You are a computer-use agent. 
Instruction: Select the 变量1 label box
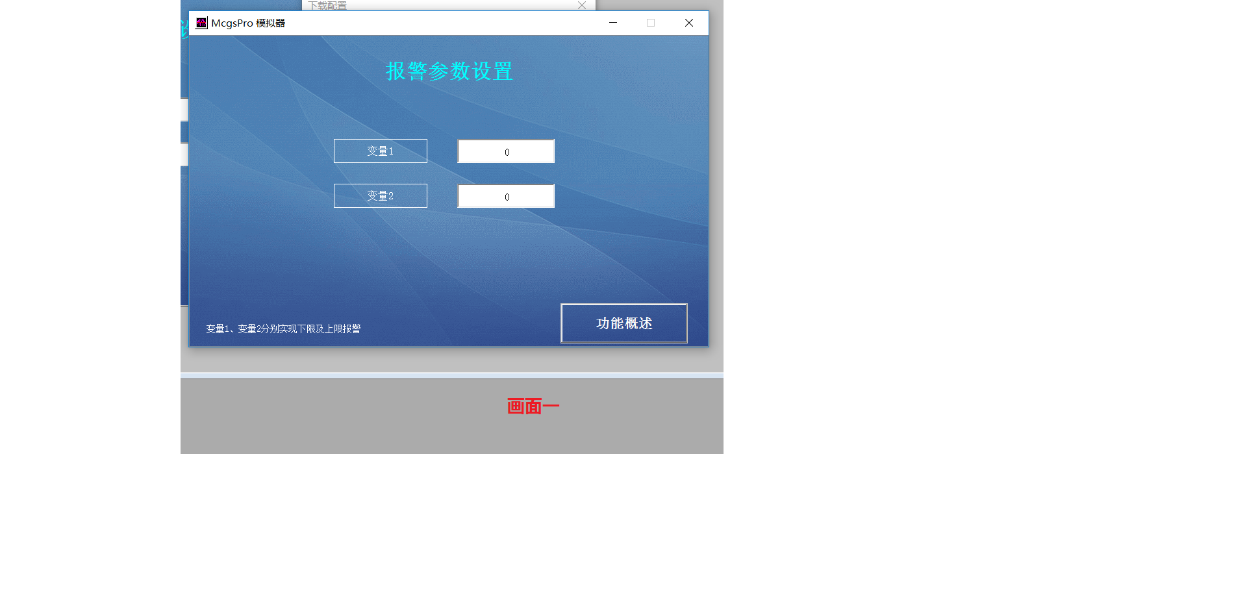380,151
